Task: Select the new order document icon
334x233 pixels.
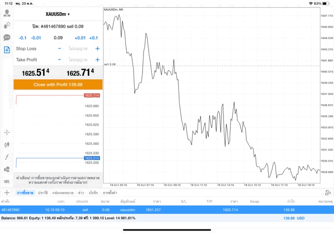Action: click(x=7, y=50)
